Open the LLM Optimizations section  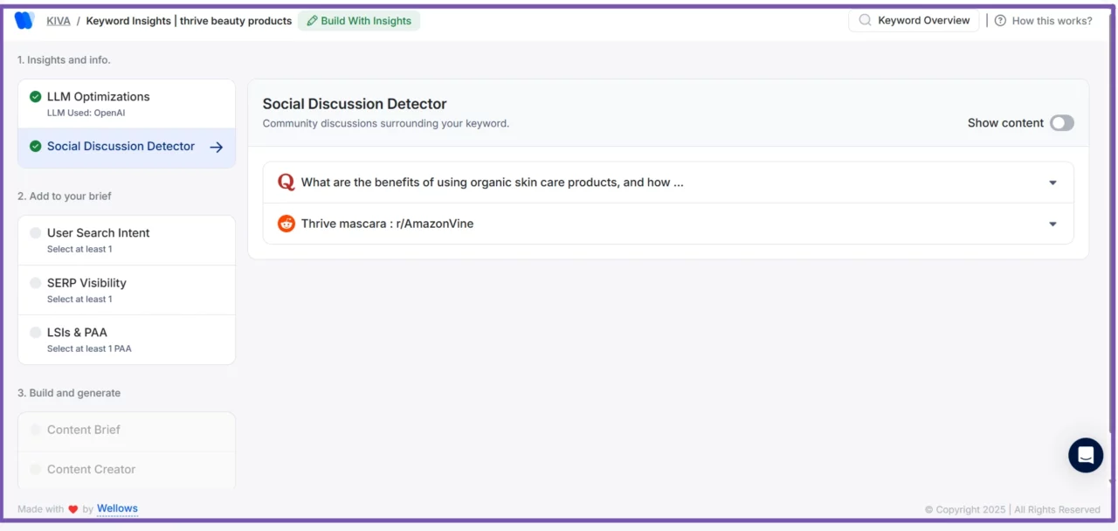pos(98,97)
